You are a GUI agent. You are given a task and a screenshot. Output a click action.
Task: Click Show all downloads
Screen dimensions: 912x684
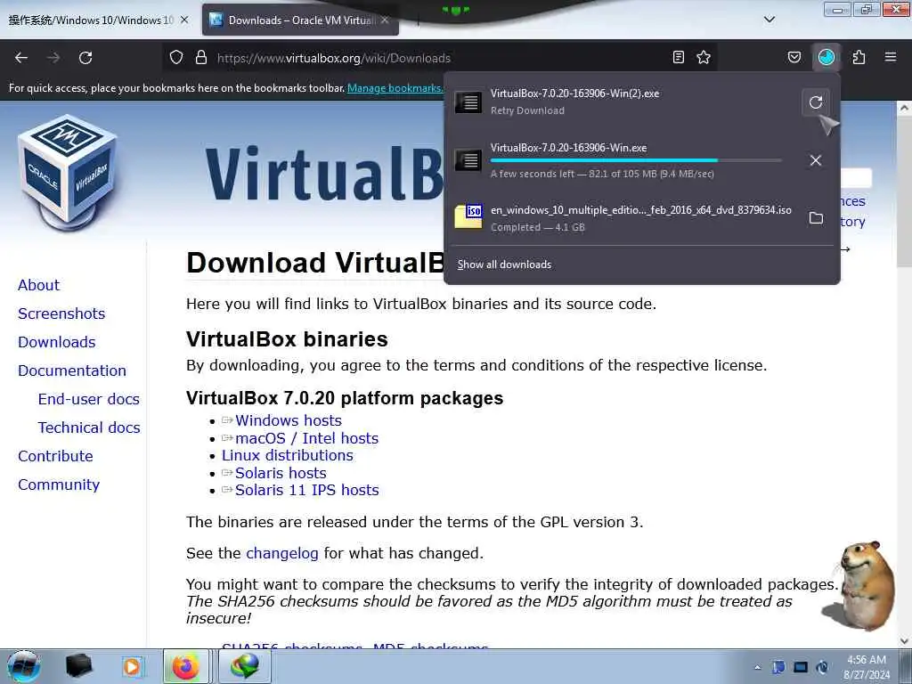pyautogui.click(x=504, y=265)
